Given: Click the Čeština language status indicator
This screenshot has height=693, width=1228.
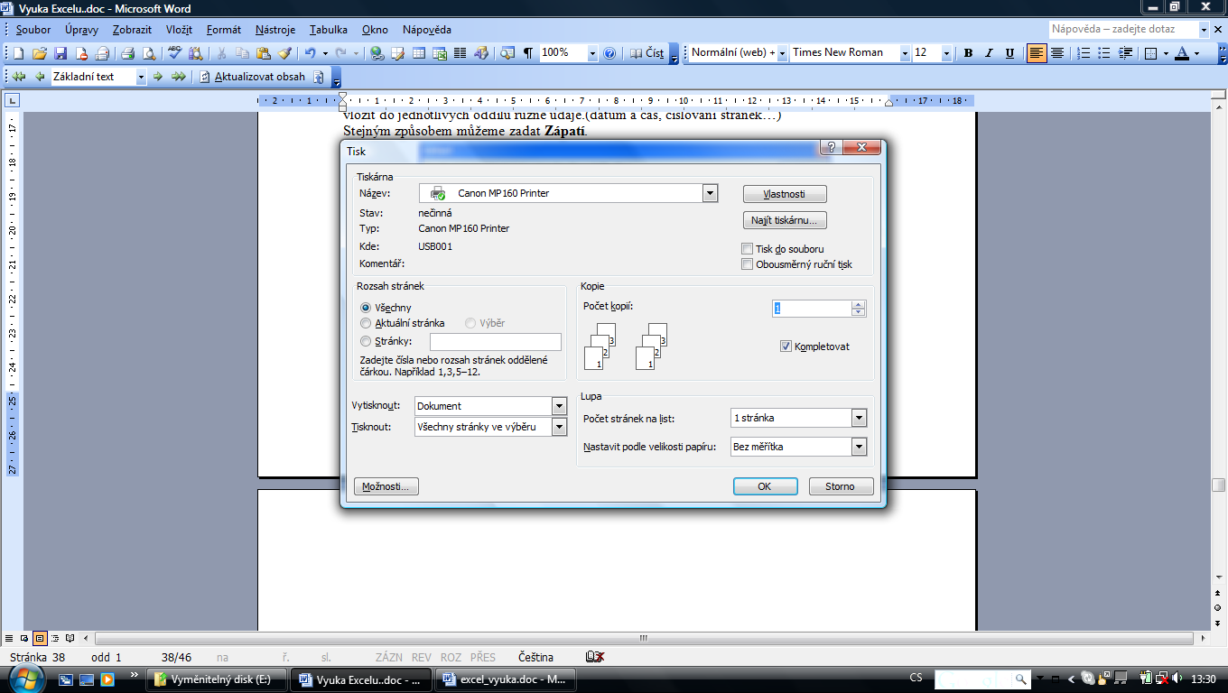Looking at the screenshot, I should pos(535,657).
